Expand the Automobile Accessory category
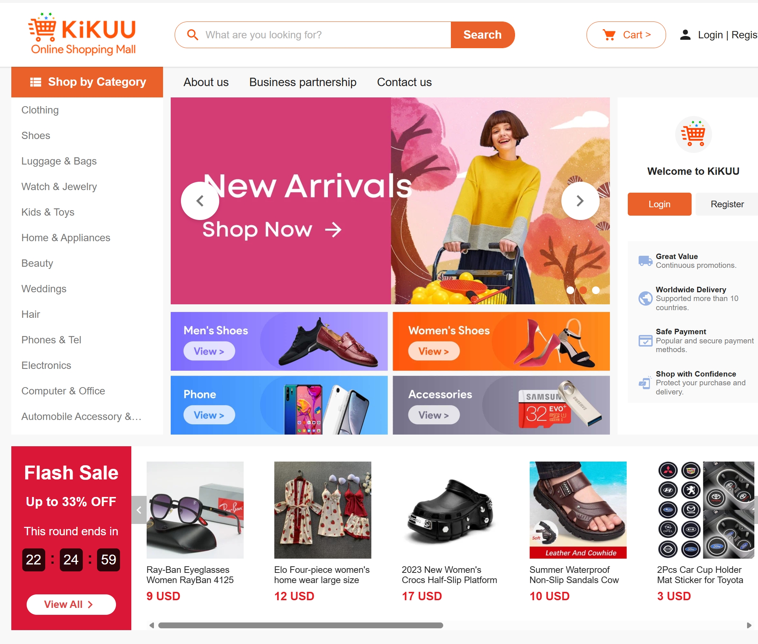This screenshot has height=644, width=758. click(x=81, y=416)
